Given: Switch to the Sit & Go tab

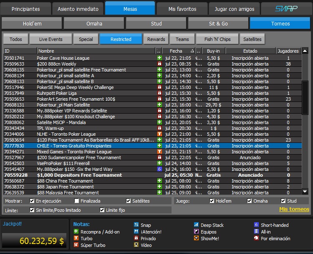Looking at the screenshot, I should point(218,24).
